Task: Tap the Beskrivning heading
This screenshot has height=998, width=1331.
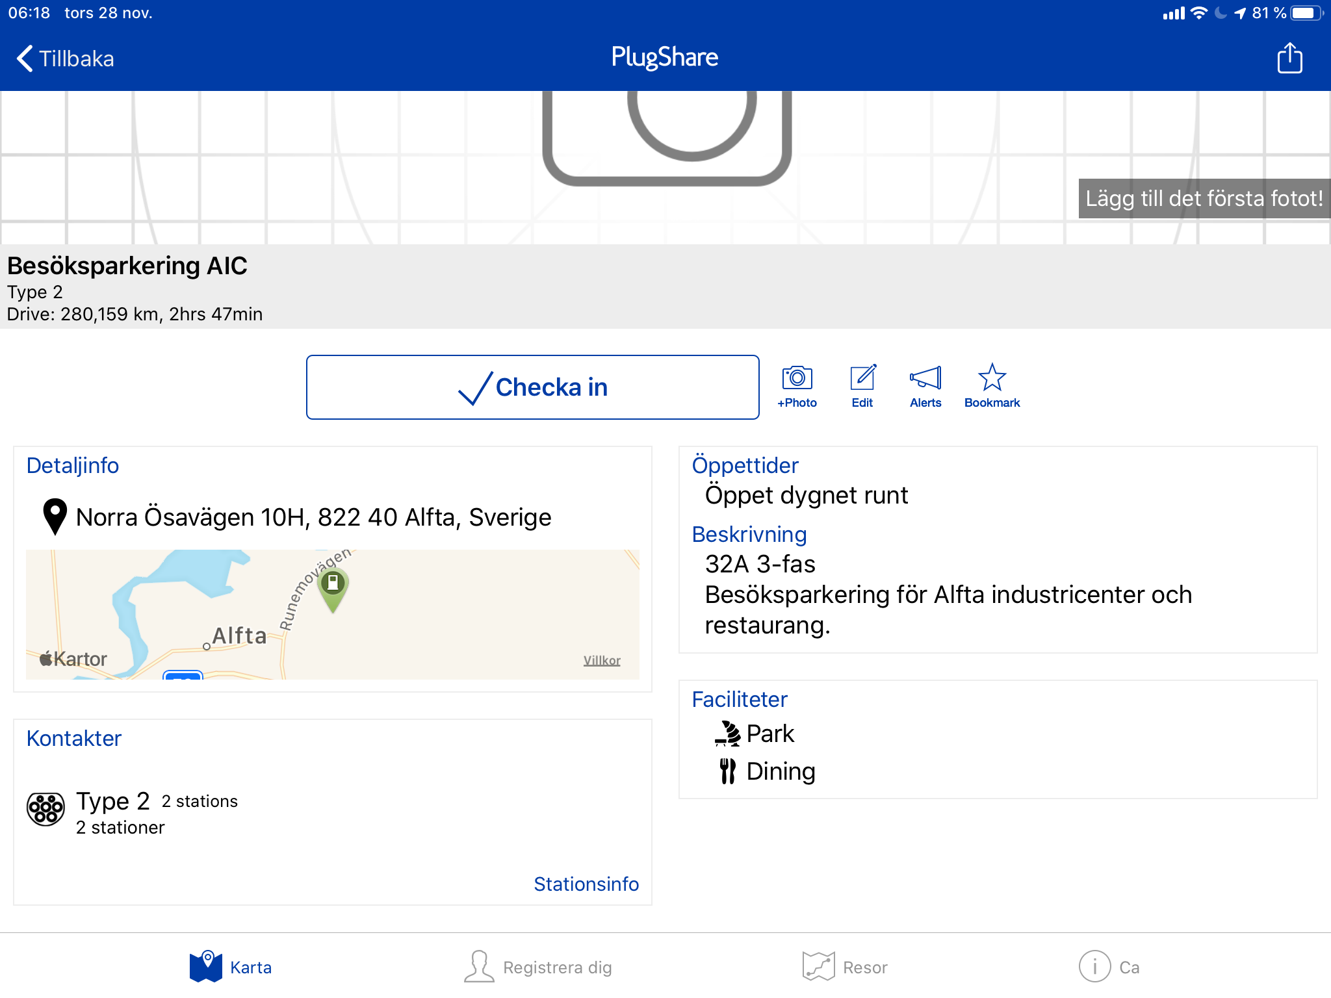Action: pos(749,534)
